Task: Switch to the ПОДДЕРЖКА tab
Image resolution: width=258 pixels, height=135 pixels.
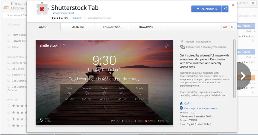Action: click(x=112, y=27)
